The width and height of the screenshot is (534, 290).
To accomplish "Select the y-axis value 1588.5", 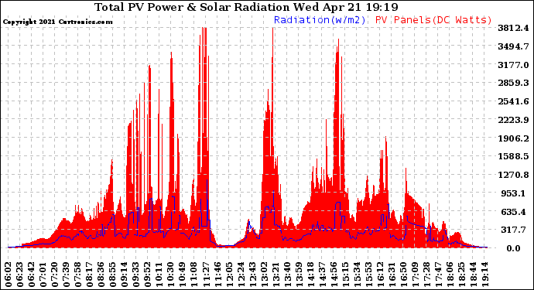I will 513,156.
